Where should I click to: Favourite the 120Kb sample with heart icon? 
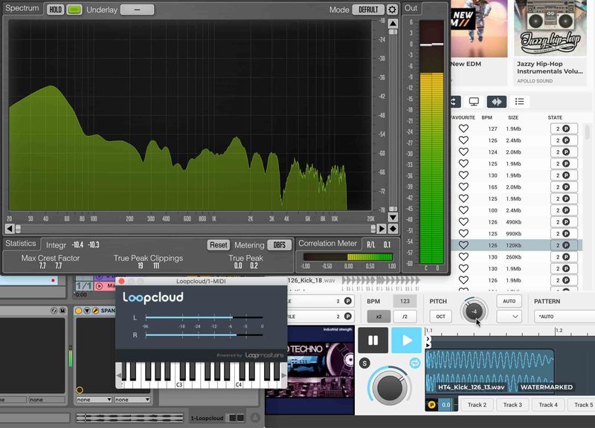[x=463, y=244]
